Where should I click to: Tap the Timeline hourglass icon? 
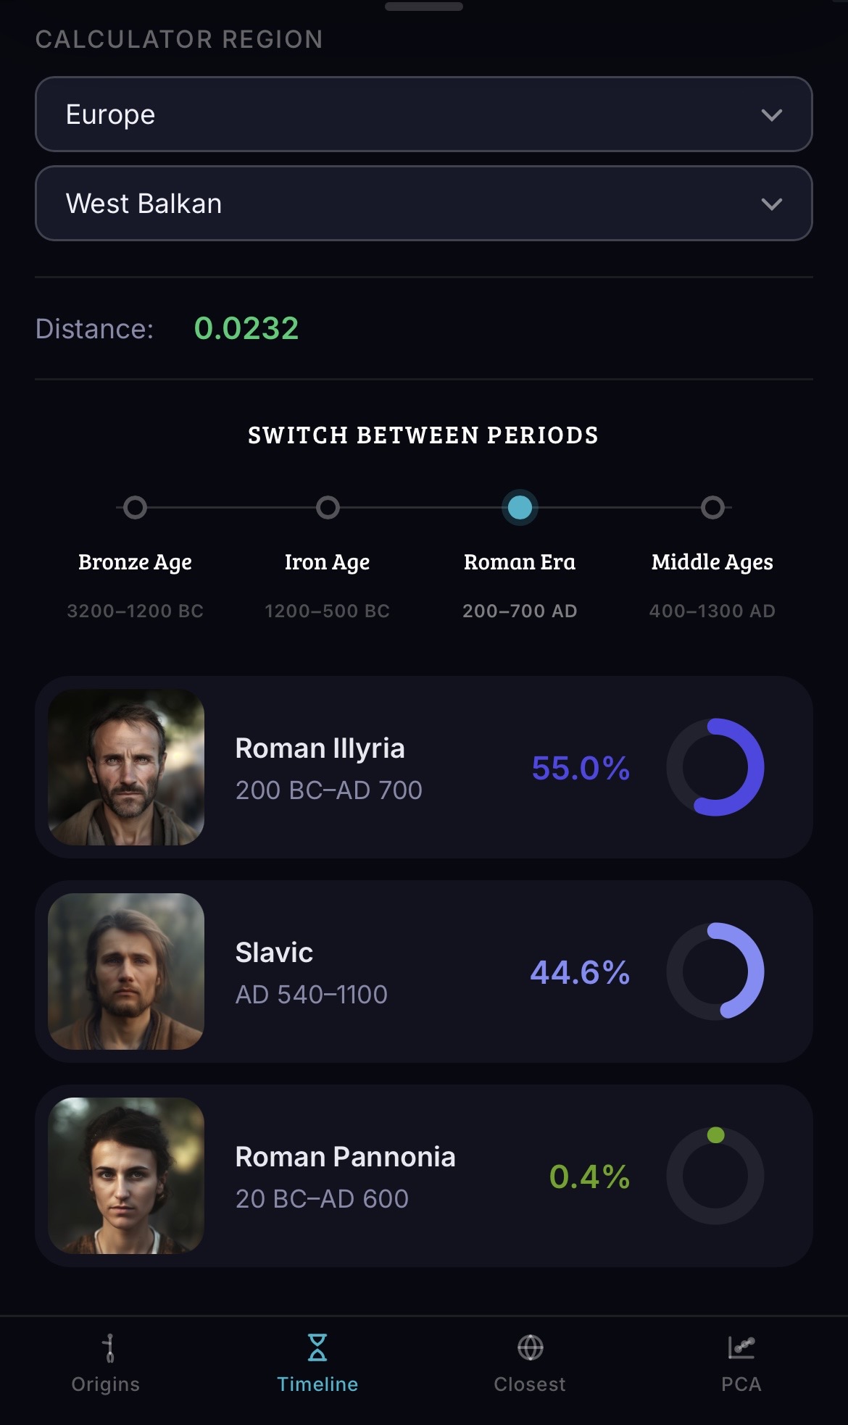[x=317, y=1347]
